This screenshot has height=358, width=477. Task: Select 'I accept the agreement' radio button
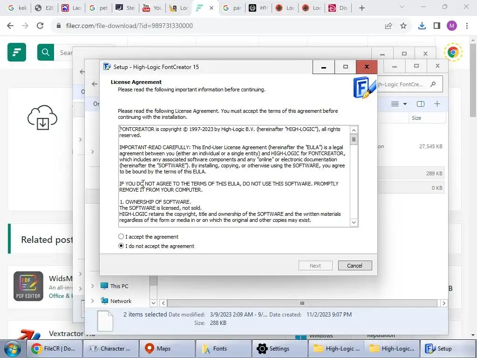(121, 236)
